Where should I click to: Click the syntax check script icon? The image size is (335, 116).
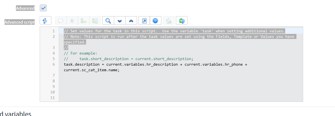[169, 21]
